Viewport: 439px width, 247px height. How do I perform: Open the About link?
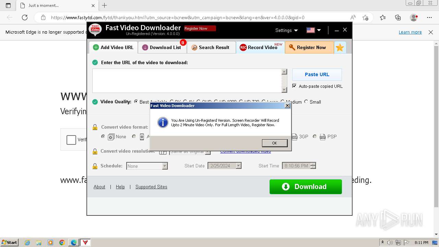[x=99, y=187]
